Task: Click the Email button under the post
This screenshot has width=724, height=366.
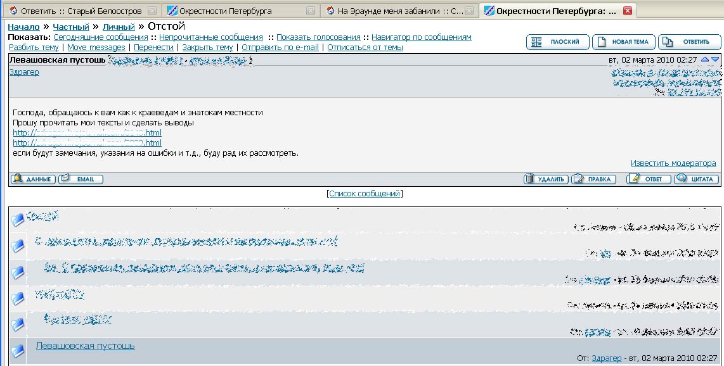Action: (81, 179)
